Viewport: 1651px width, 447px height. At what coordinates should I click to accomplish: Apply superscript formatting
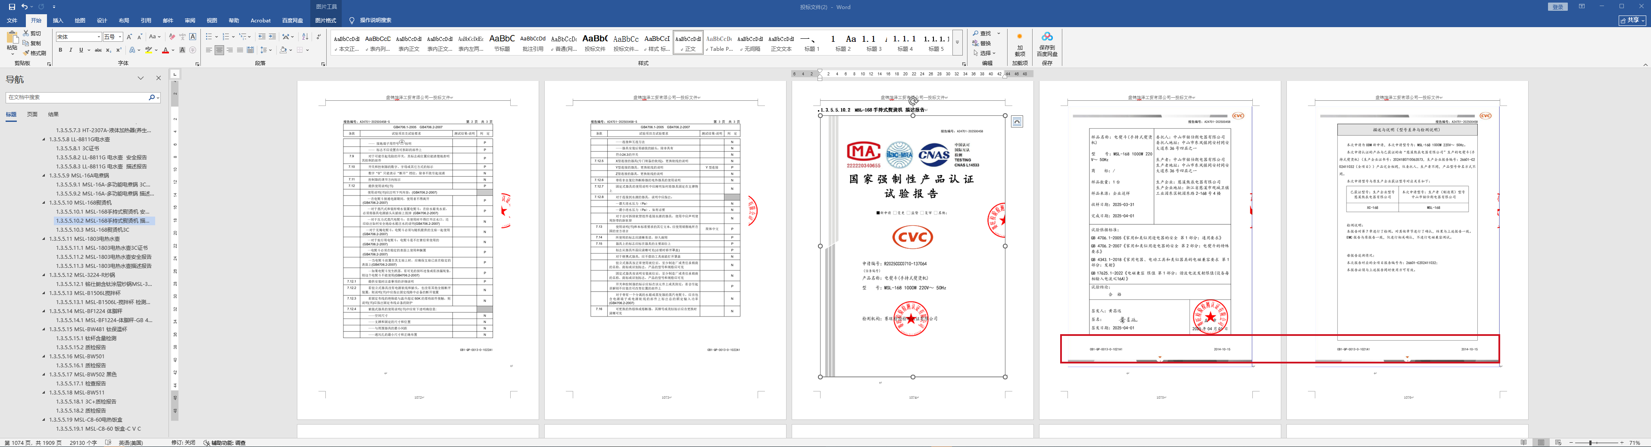pyautogui.click(x=119, y=50)
